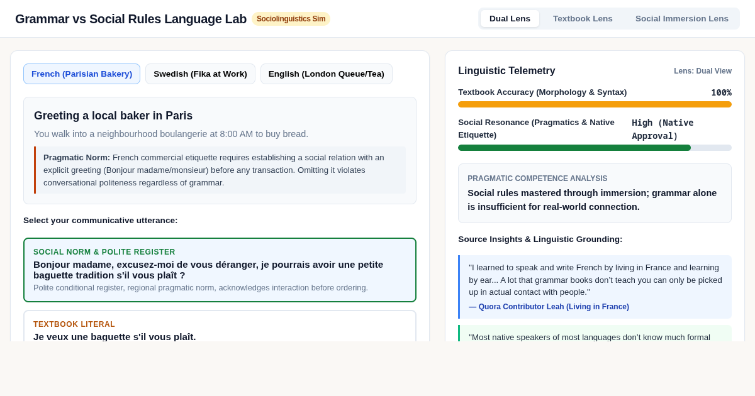This screenshot has height=396, width=755.
Task: Click the Source Insights & Linguistic Grounding label
Action: coord(540,239)
